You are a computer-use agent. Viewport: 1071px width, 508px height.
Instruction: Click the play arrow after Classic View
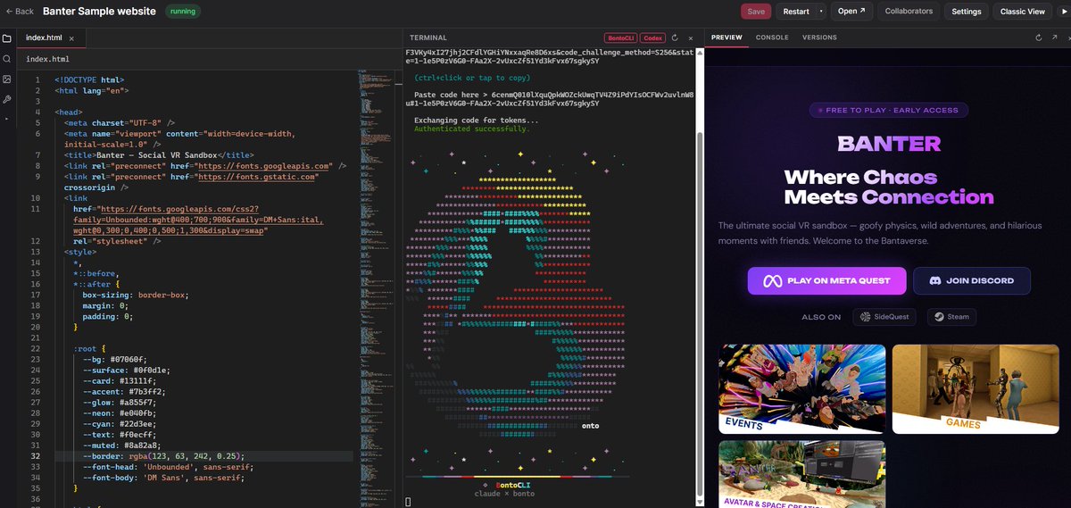[x=1063, y=12]
